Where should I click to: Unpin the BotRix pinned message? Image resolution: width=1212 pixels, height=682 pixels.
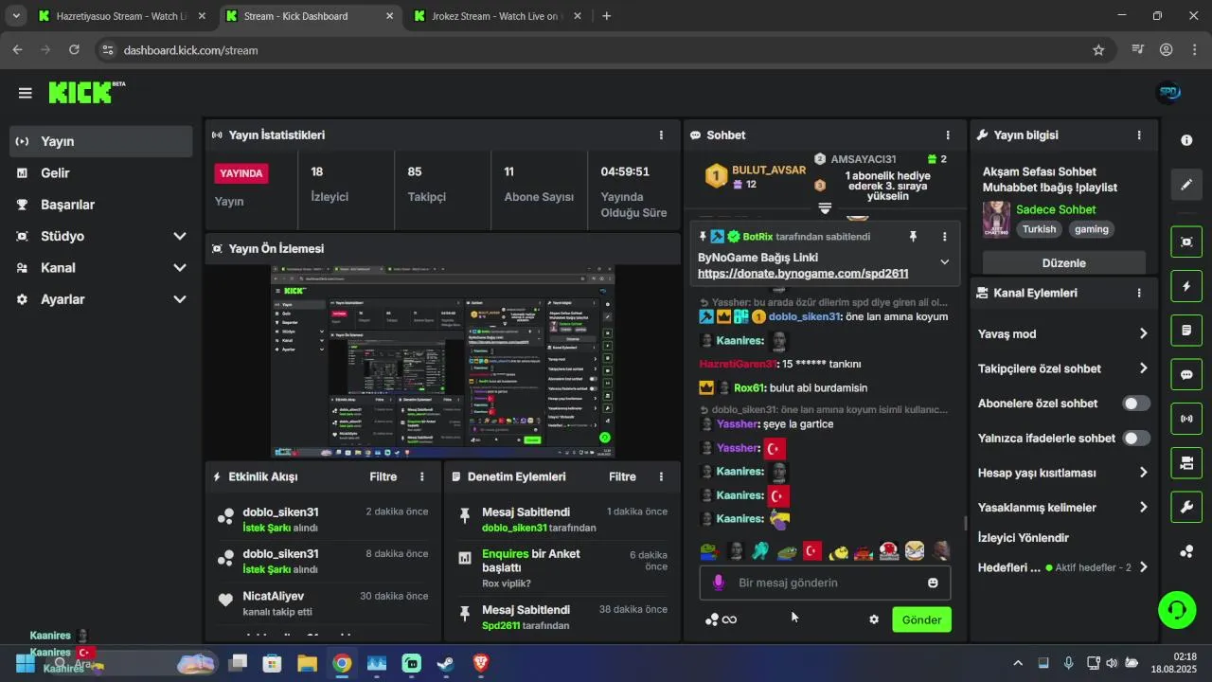913,237
